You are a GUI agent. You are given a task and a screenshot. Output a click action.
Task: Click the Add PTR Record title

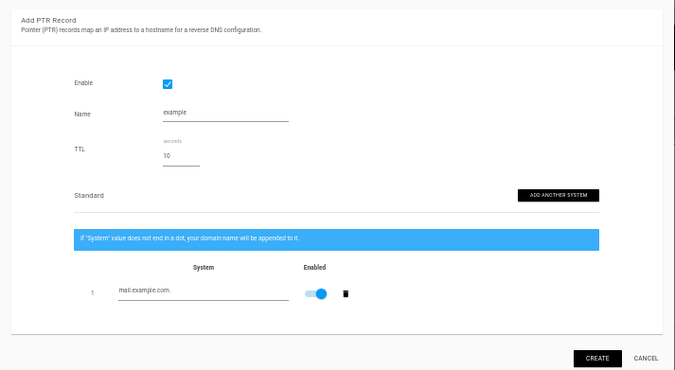[48, 20]
